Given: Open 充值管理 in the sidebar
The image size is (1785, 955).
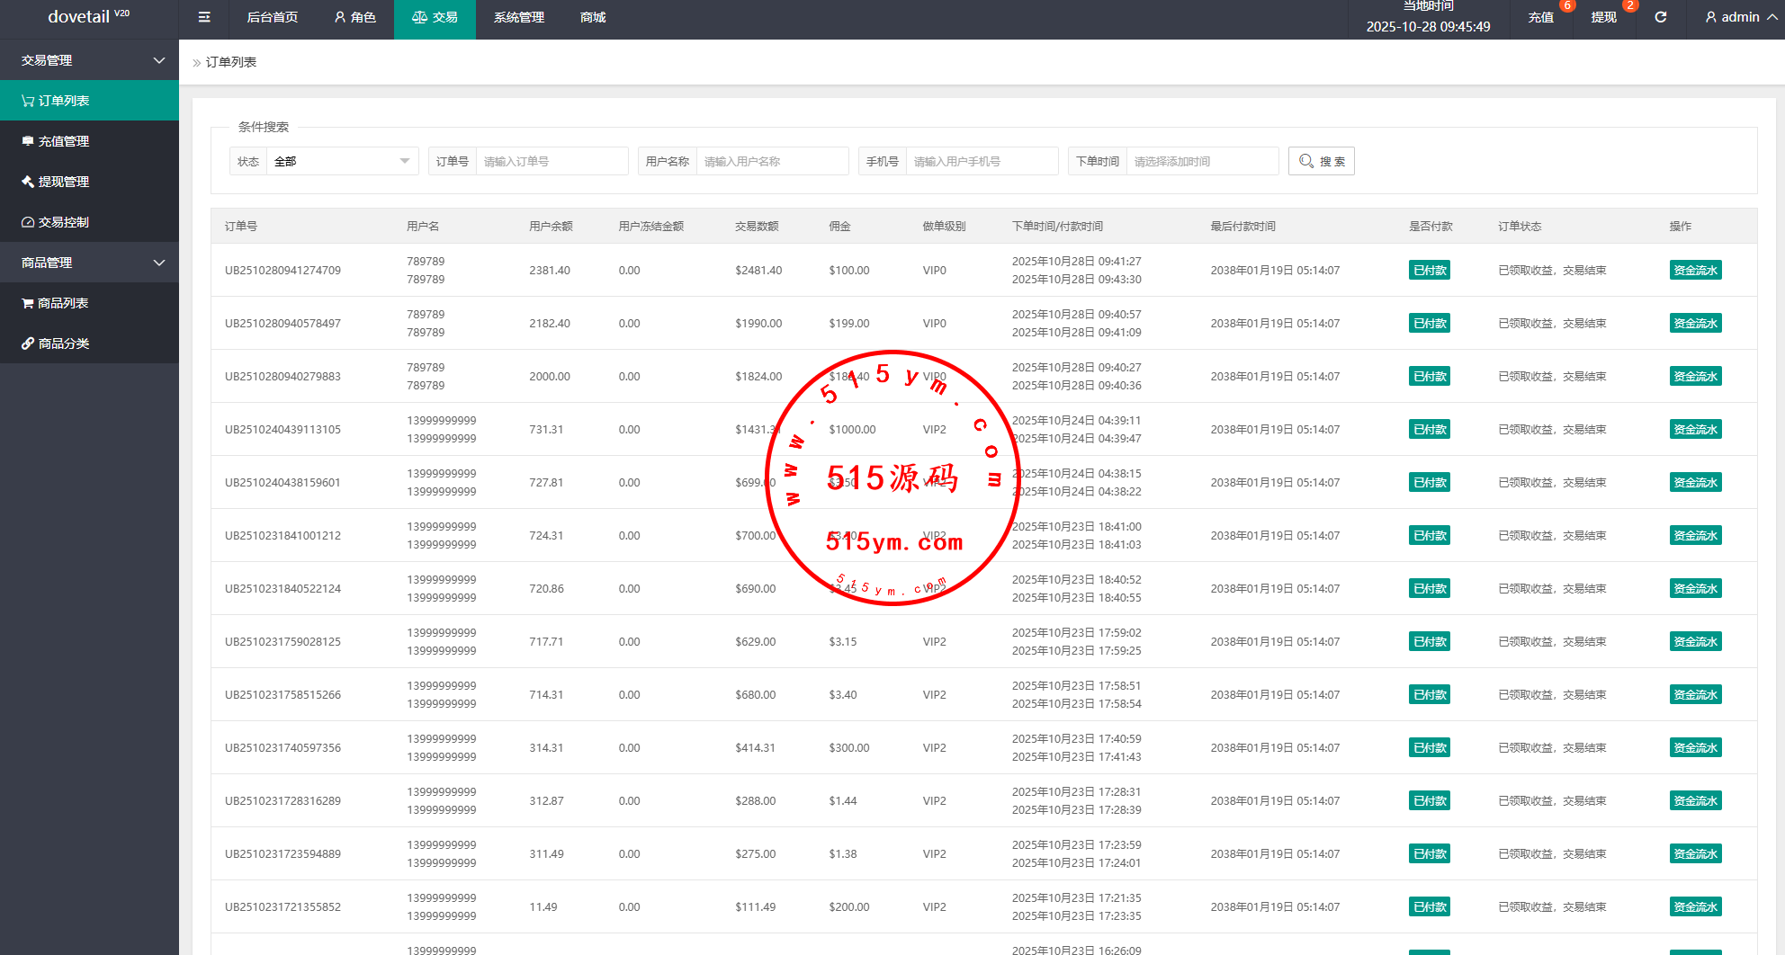Looking at the screenshot, I should tap(63, 141).
